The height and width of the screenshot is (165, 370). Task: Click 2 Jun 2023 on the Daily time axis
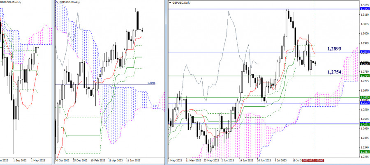(228, 160)
